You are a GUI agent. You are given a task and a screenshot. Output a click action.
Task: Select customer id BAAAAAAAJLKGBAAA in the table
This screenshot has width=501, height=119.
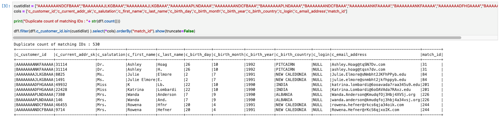(35, 80)
